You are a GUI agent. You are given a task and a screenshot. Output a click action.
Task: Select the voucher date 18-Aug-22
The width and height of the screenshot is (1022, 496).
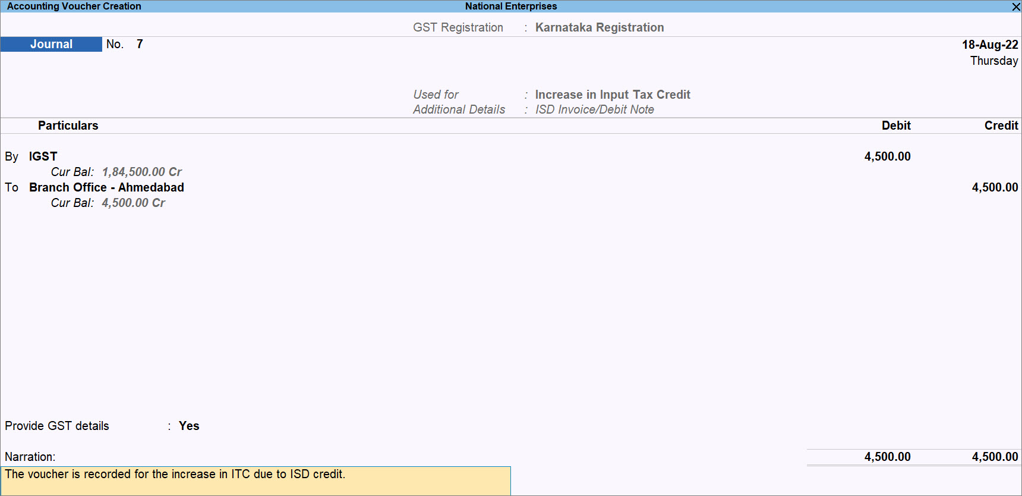click(990, 45)
